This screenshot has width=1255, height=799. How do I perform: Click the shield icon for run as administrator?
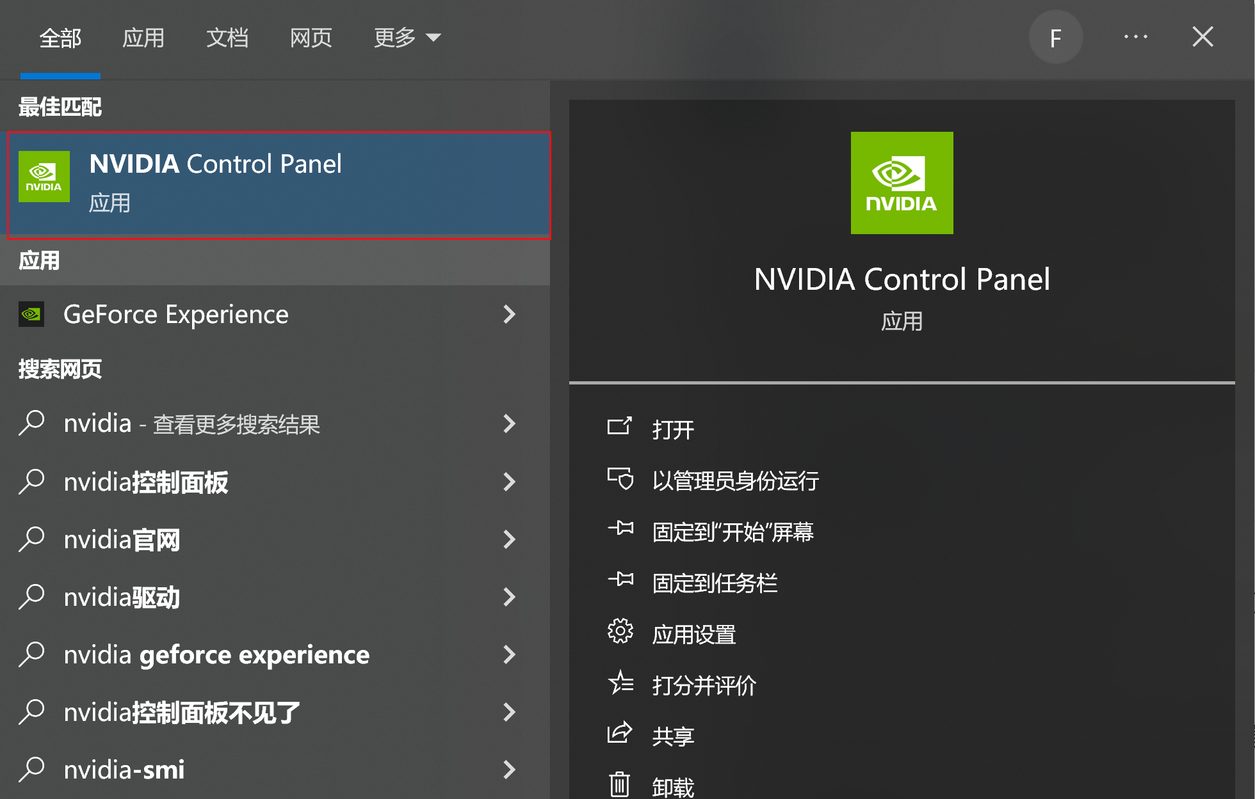(x=620, y=479)
